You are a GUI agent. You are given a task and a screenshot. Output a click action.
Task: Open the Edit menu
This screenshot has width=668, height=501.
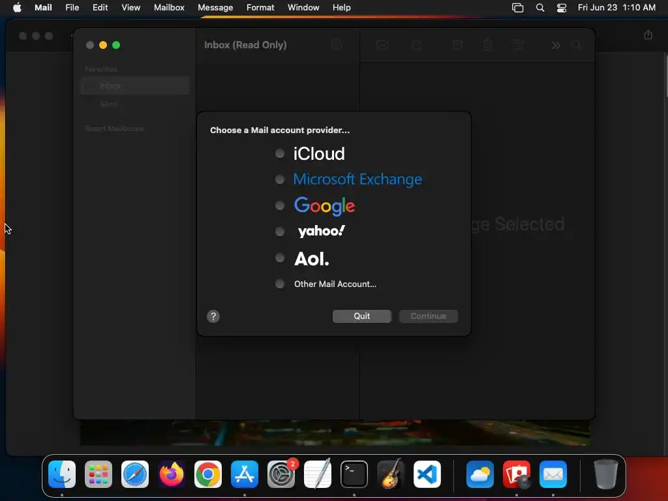click(x=100, y=7)
